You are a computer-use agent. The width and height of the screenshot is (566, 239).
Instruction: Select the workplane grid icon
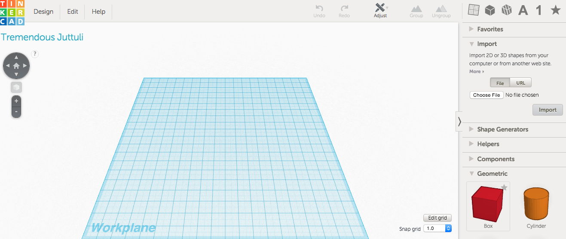click(474, 10)
